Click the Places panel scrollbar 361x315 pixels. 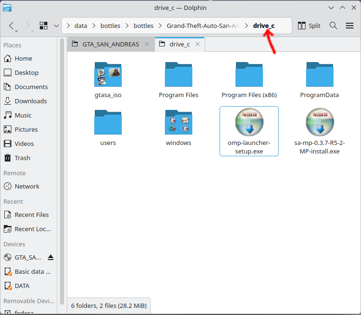(62, 171)
